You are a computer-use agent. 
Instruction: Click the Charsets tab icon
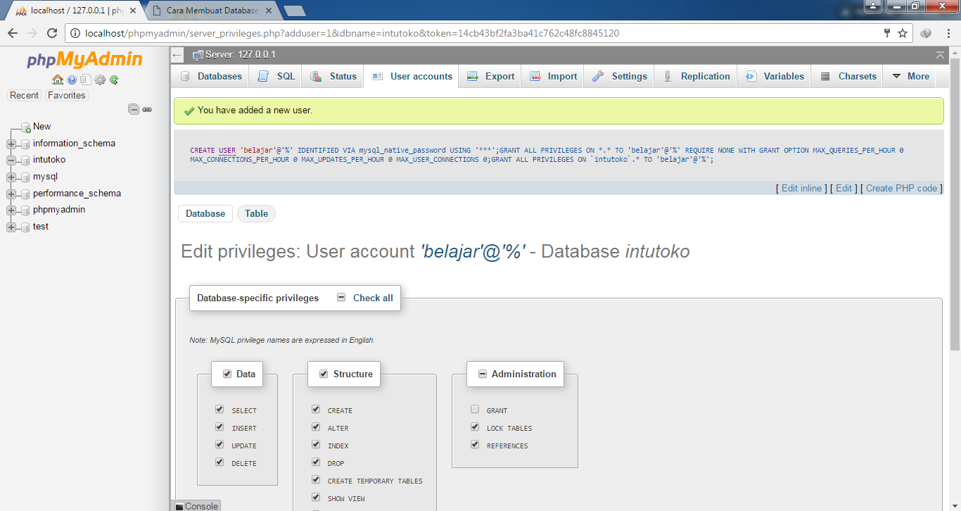pos(825,77)
